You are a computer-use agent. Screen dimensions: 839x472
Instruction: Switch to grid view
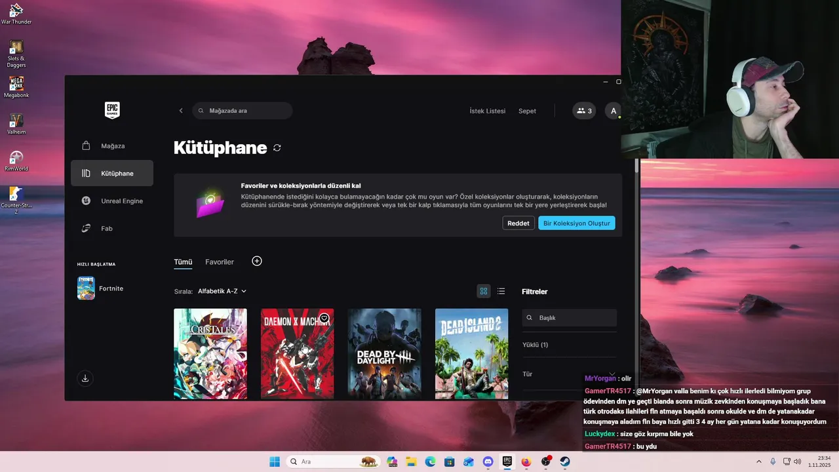point(484,291)
